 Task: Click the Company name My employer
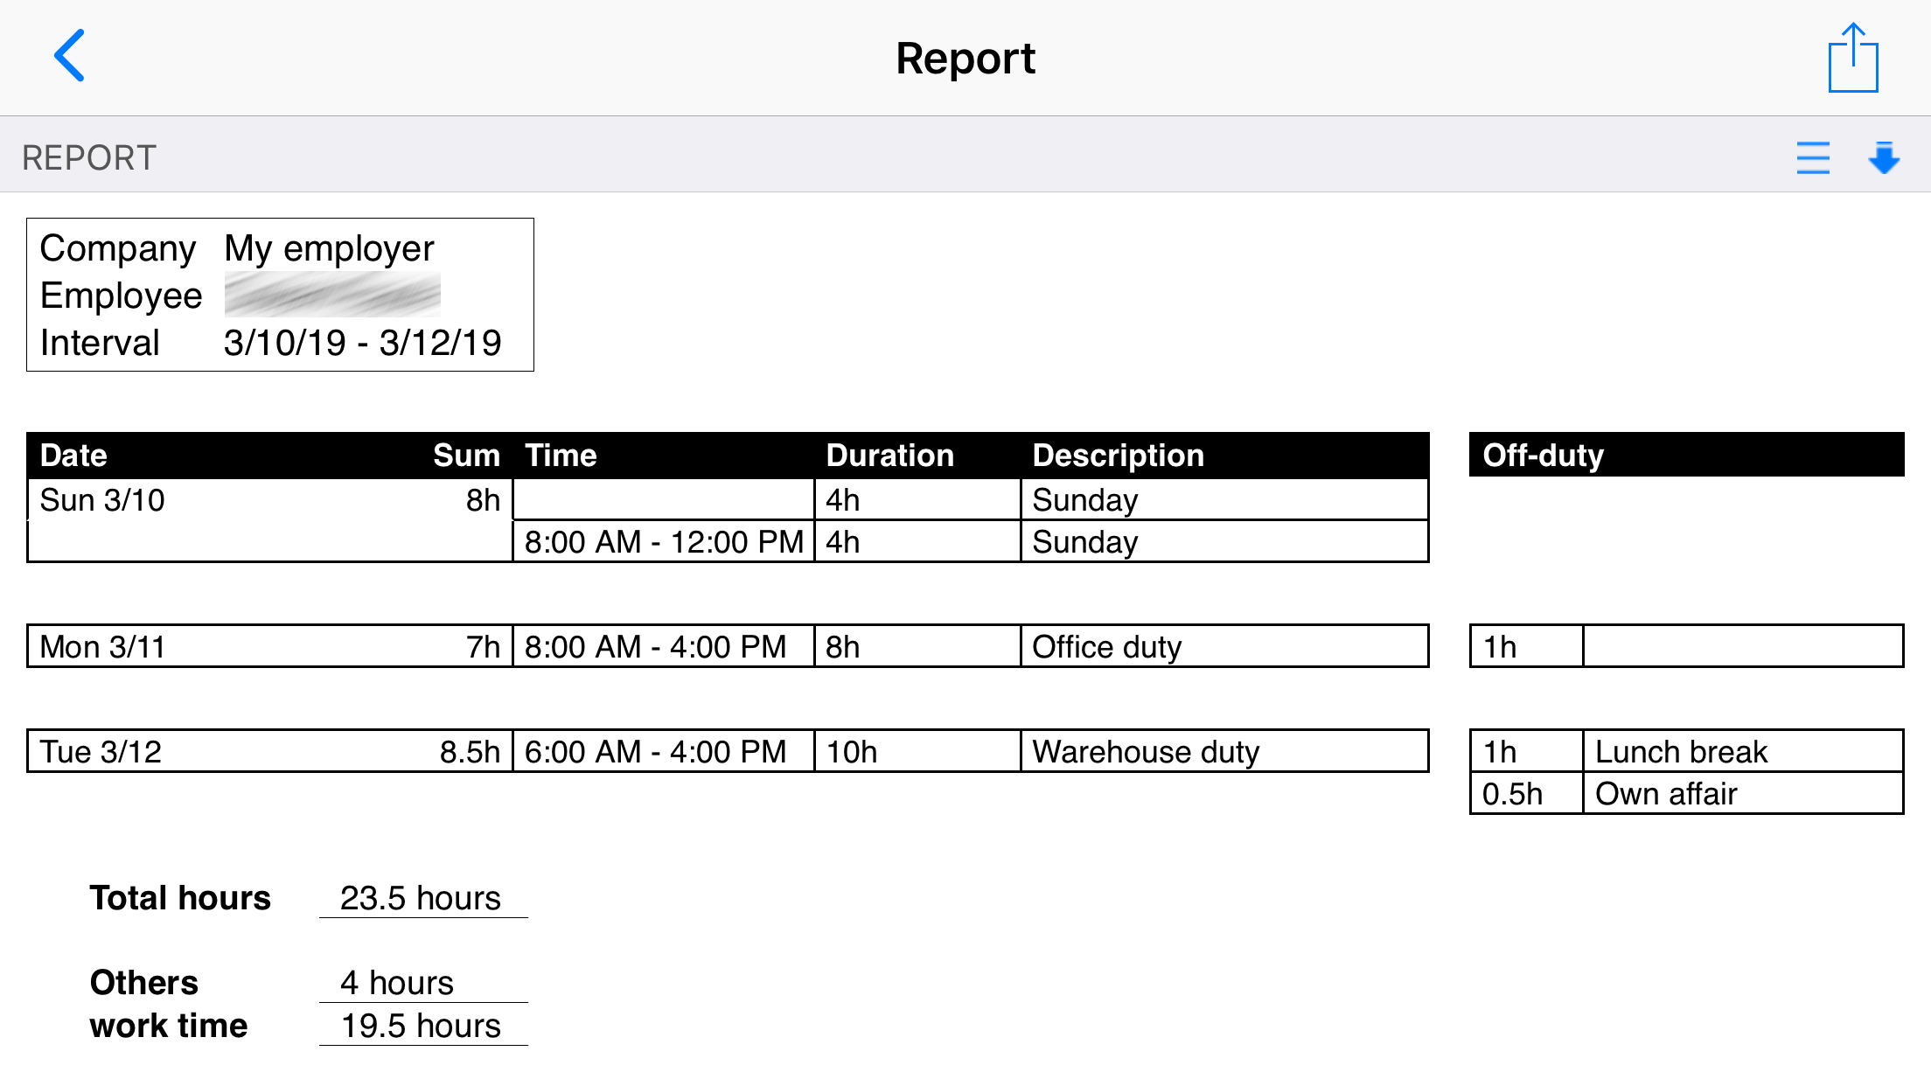(x=328, y=247)
